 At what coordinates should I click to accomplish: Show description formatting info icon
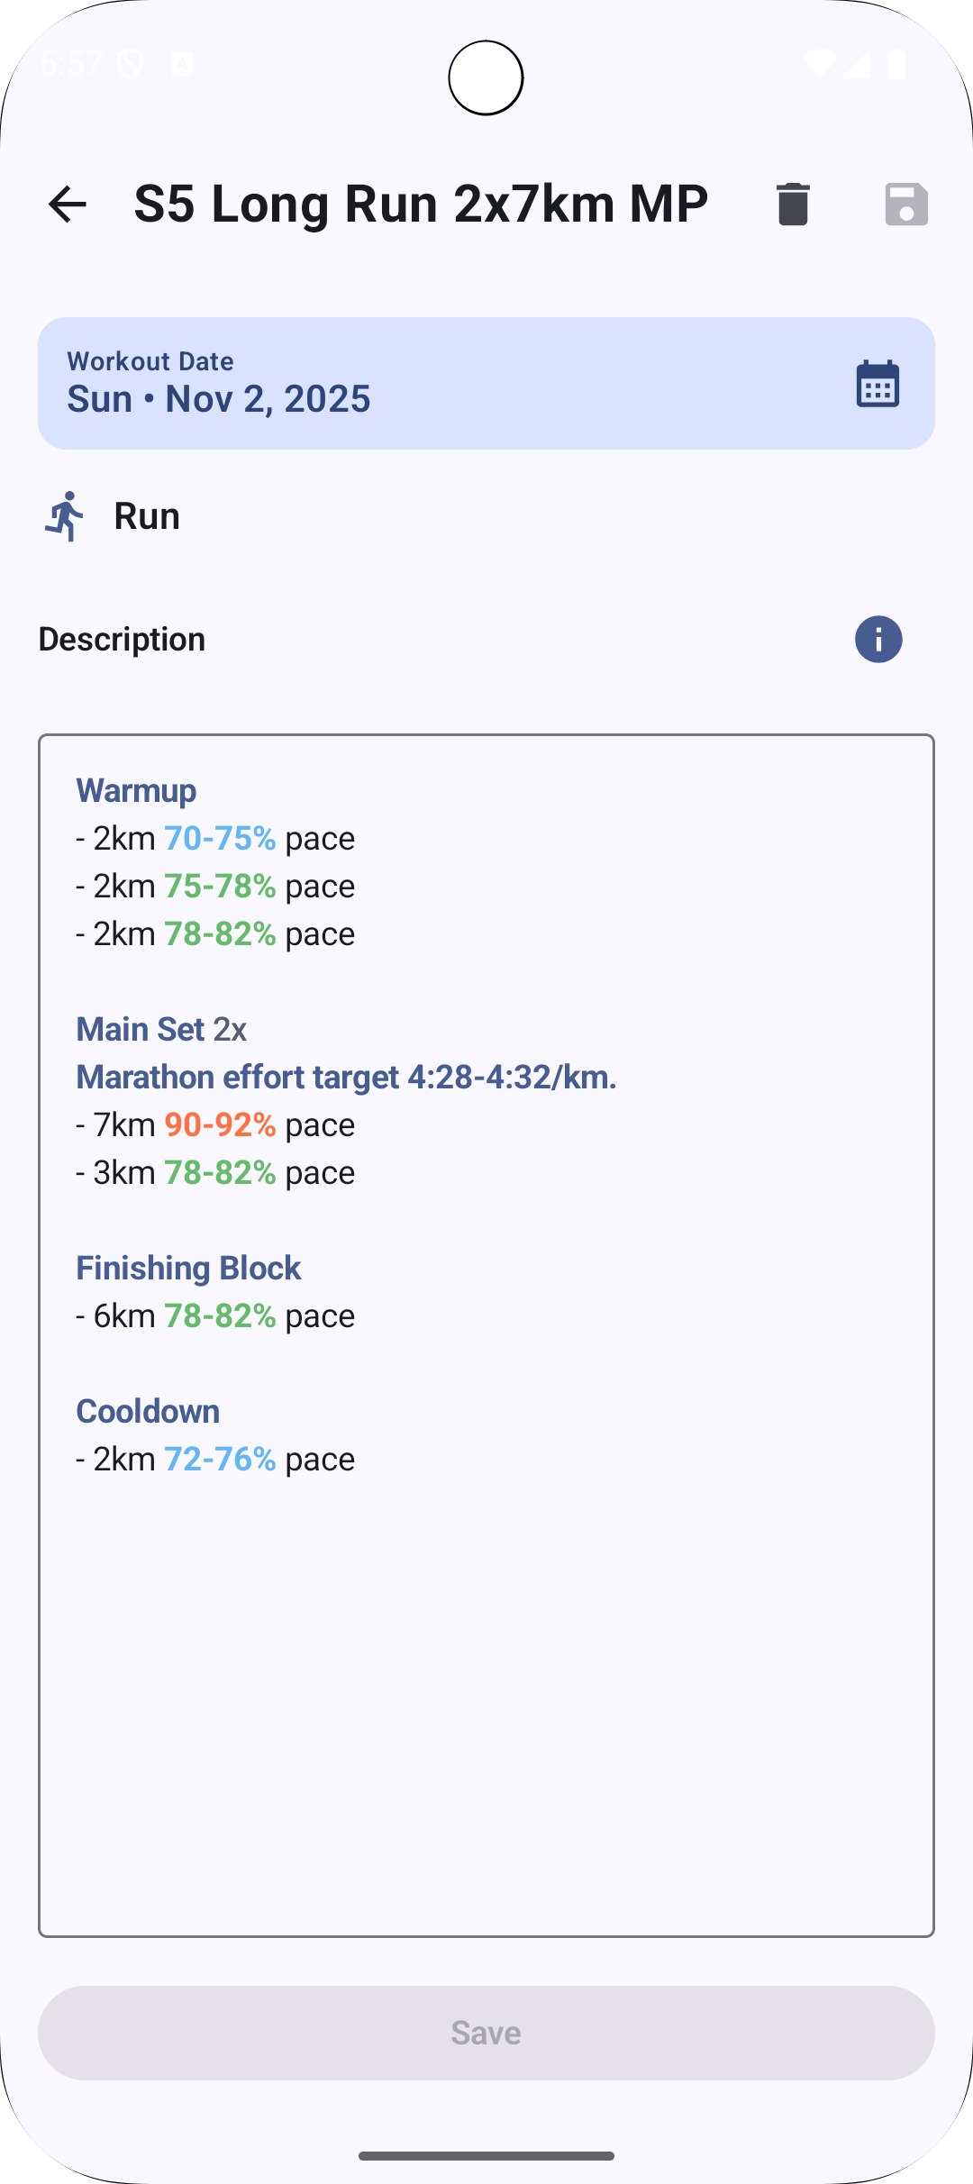(878, 640)
